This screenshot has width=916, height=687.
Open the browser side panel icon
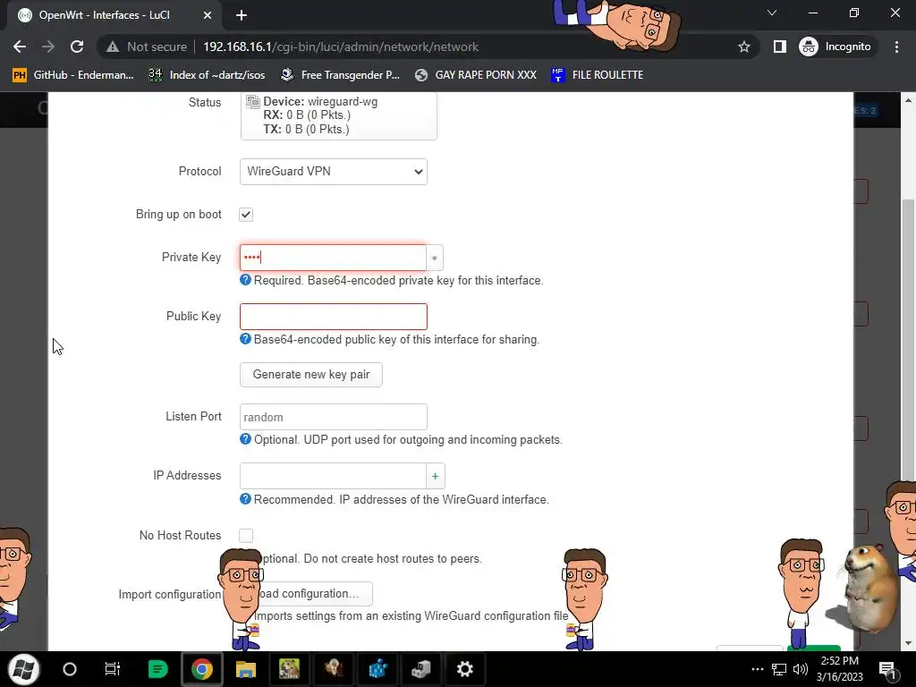779,47
